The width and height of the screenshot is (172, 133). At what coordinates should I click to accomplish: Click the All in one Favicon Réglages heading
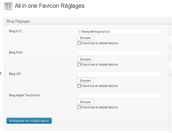(50, 6)
